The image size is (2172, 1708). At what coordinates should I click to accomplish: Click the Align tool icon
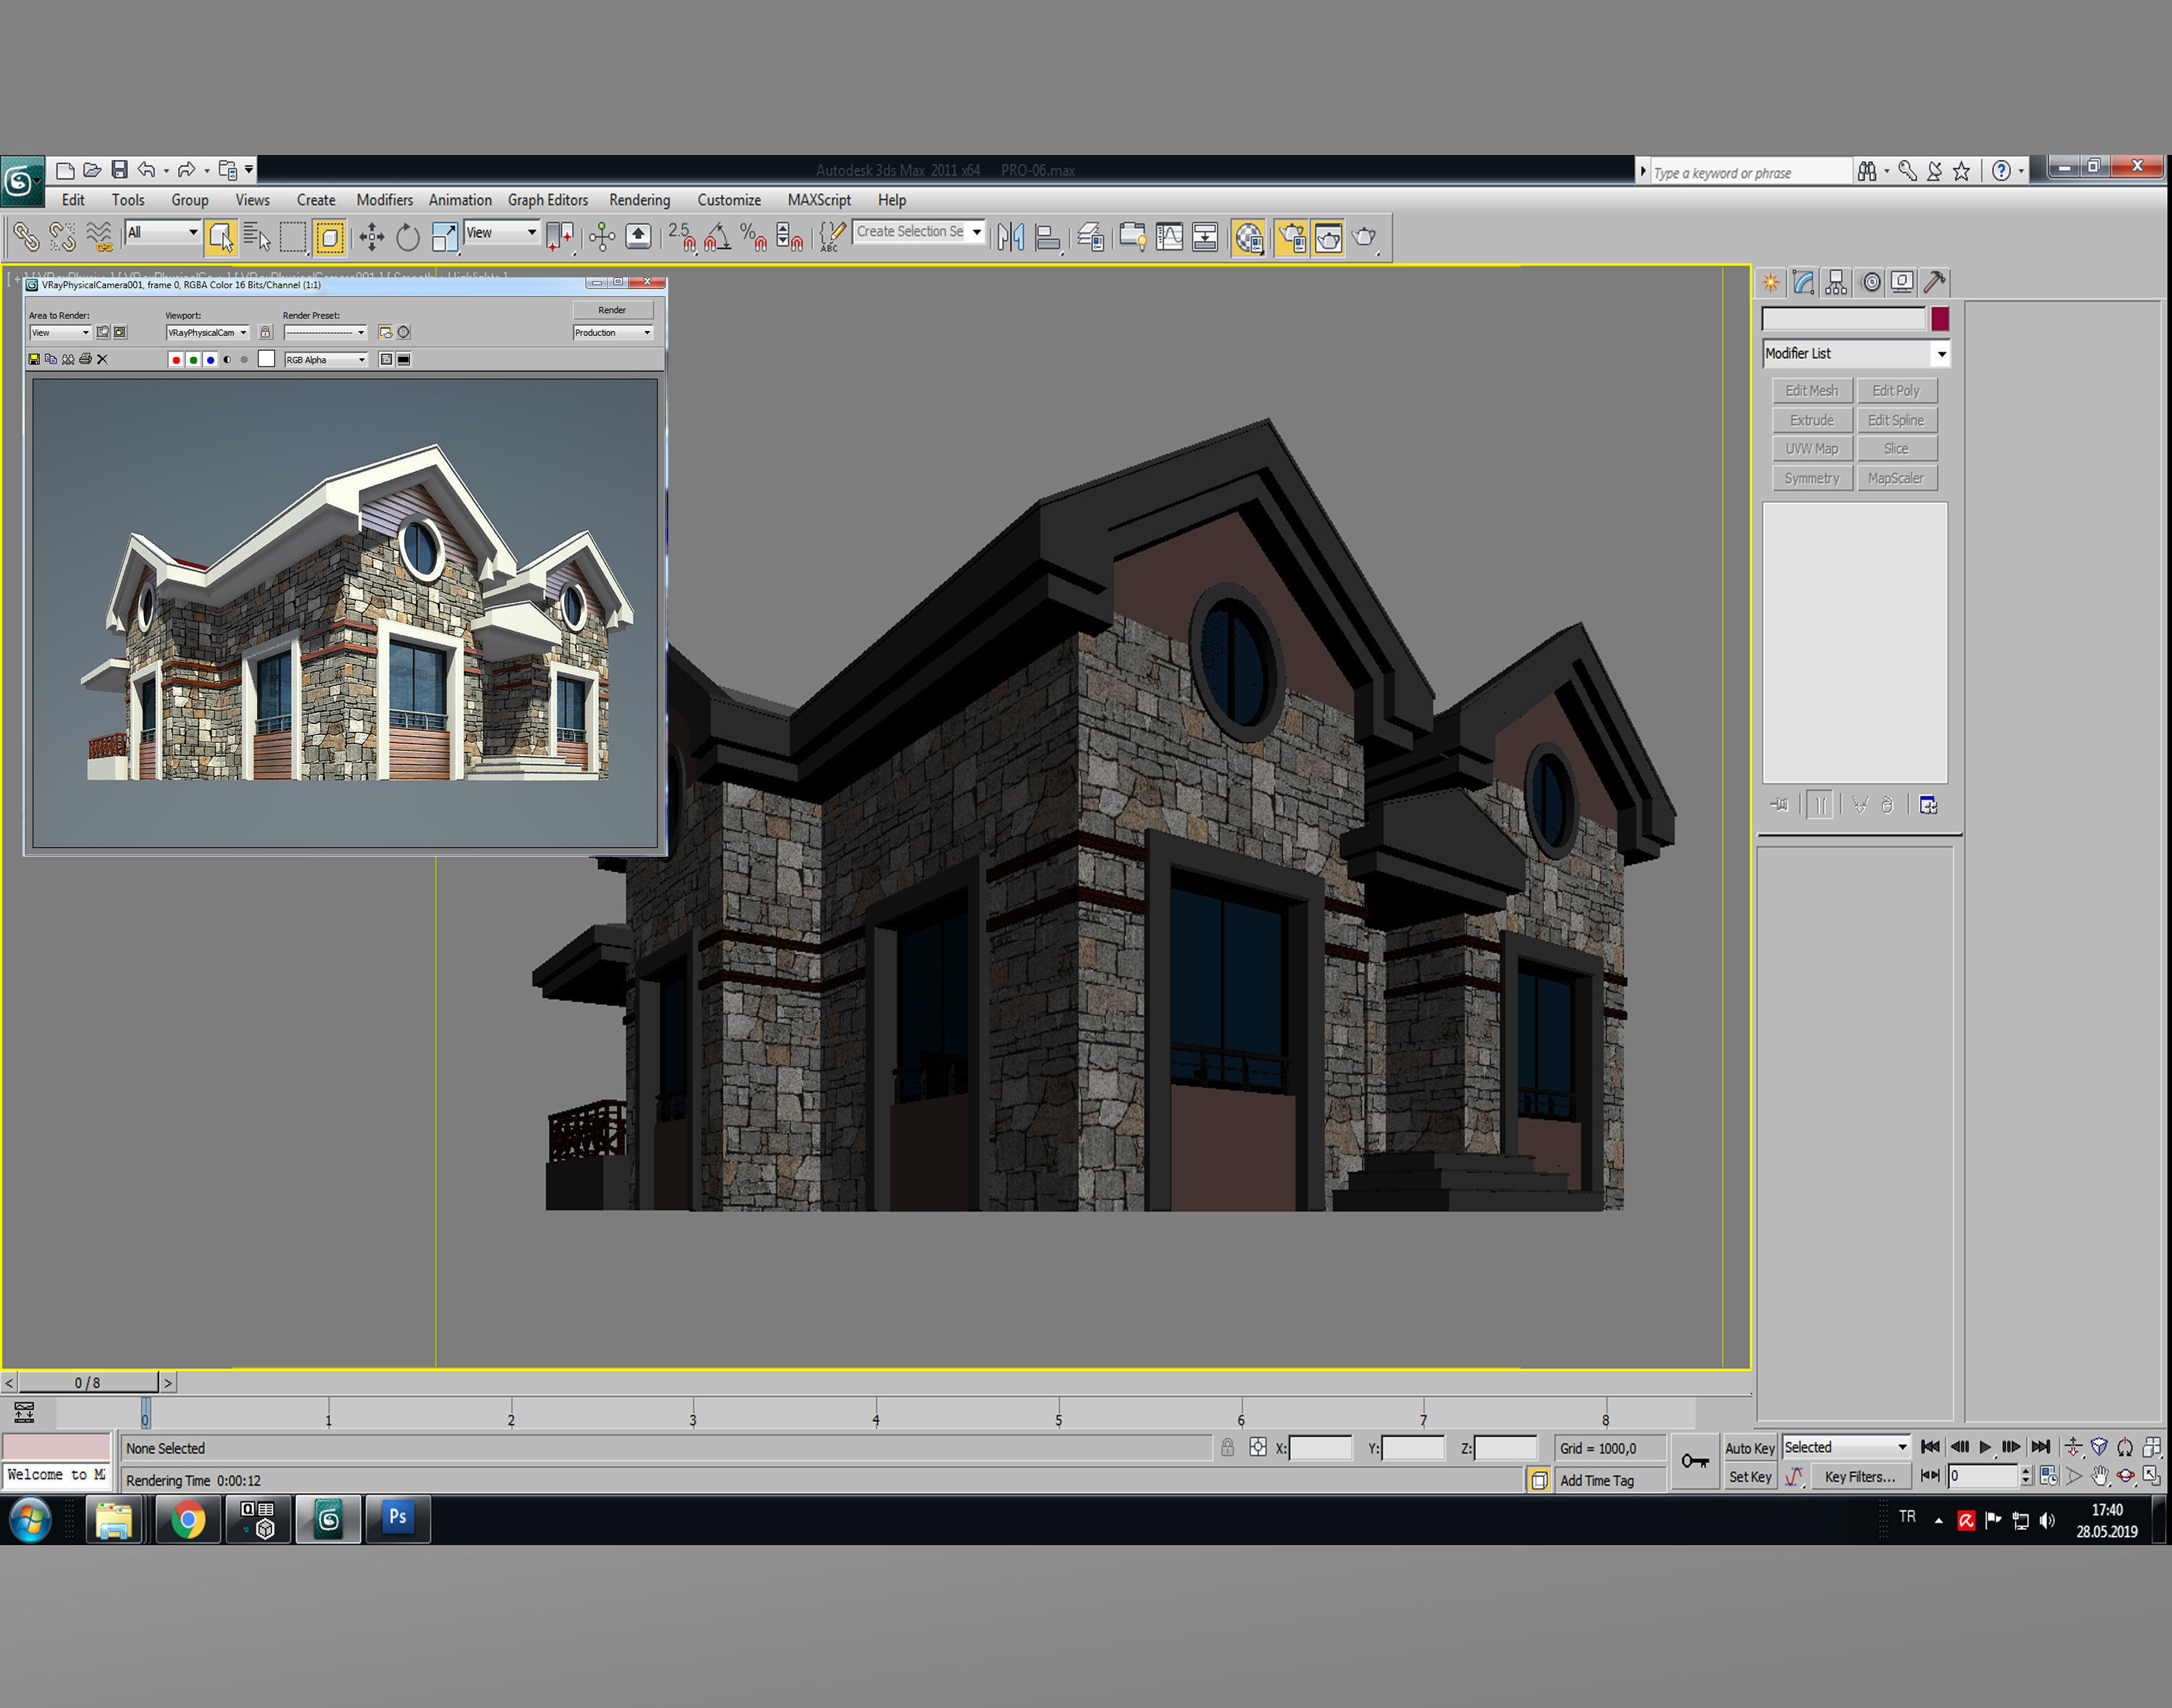tap(1048, 237)
